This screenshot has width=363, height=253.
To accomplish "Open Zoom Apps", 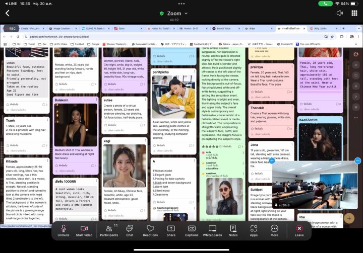I will [254, 230].
